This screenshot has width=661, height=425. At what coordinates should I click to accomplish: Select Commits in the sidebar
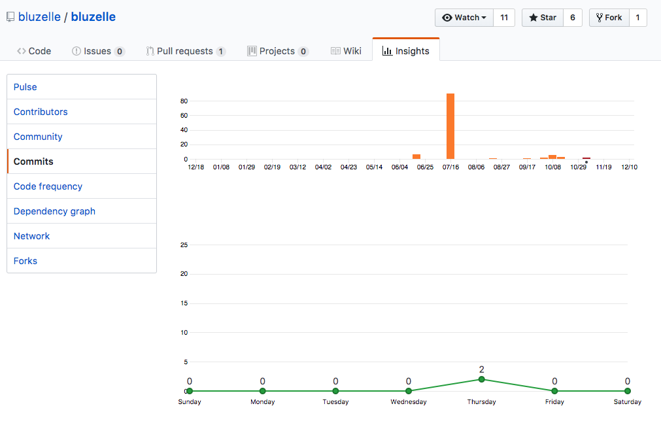82,161
